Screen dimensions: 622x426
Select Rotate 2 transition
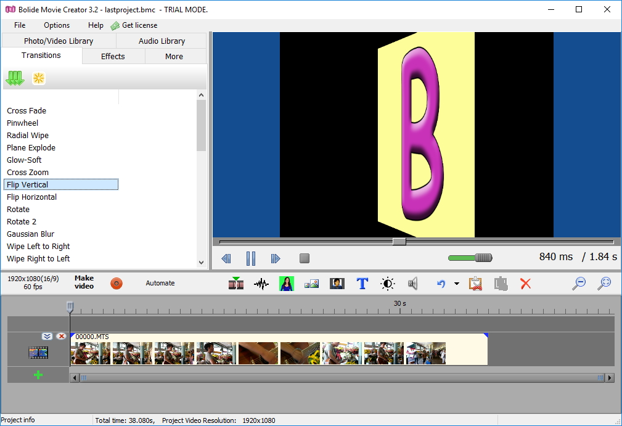pyautogui.click(x=22, y=221)
